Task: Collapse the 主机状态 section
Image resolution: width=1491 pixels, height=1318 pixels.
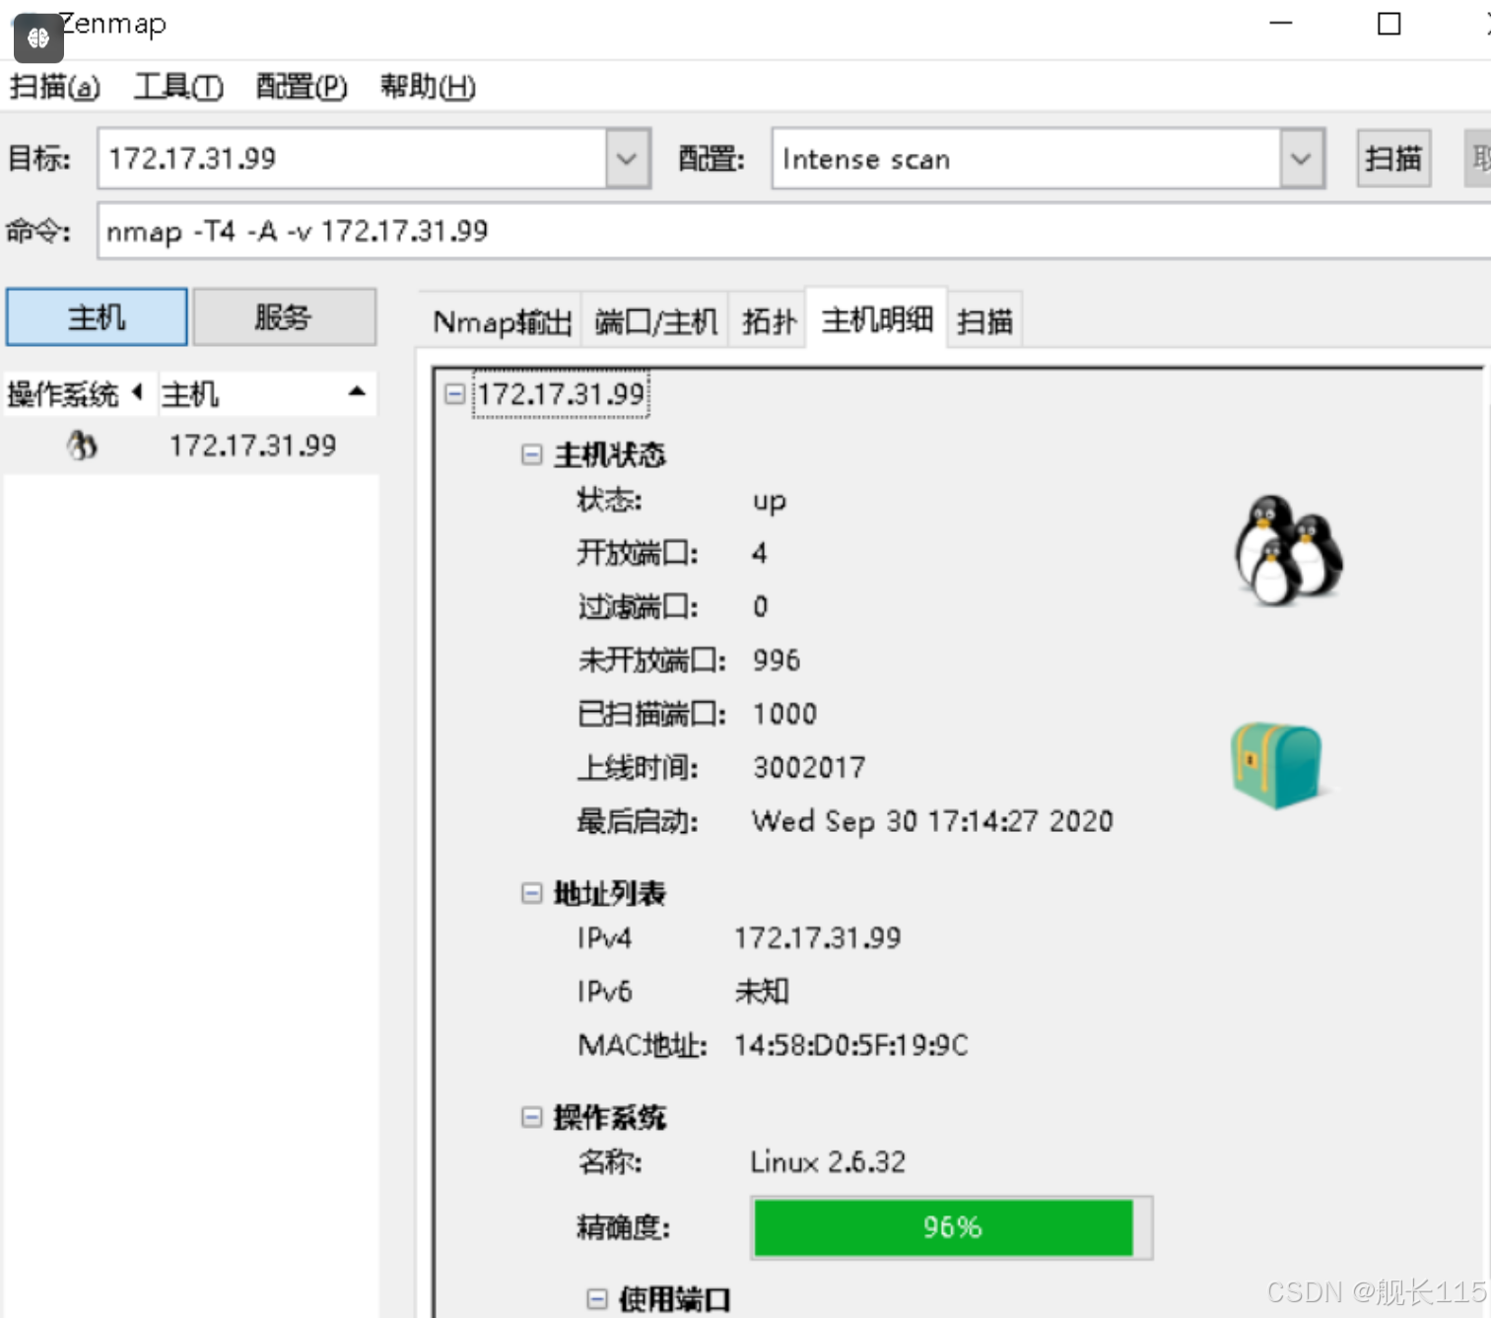Action: click(531, 454)
